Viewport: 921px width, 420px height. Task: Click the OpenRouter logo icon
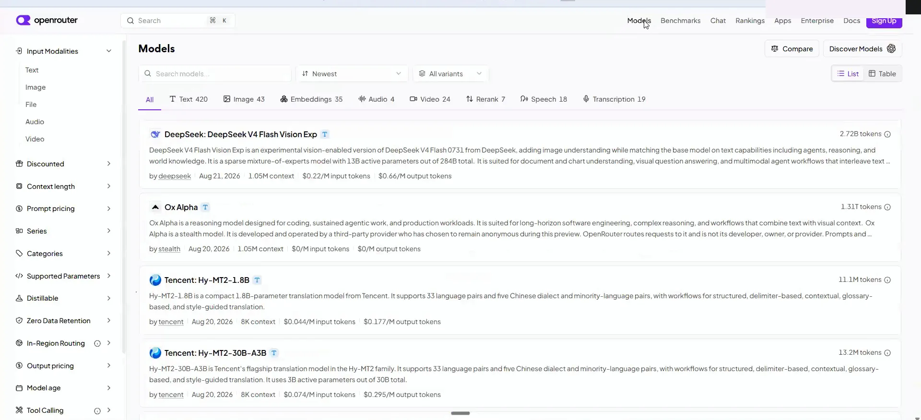pyautogui.click(x=23, y=20)
